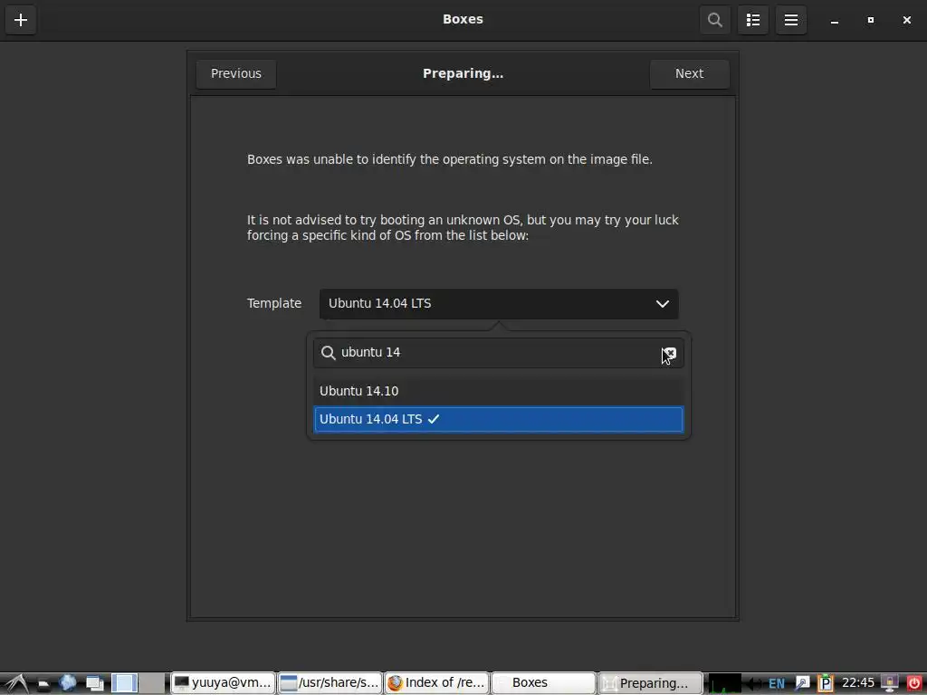The height and width of the screenshot is (695, 927).
Task: Click the CPU usage monitor in tray
Action: 724,683
